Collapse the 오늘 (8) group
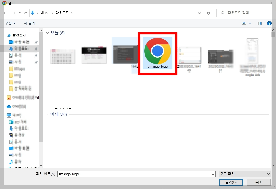 point(48,33)
